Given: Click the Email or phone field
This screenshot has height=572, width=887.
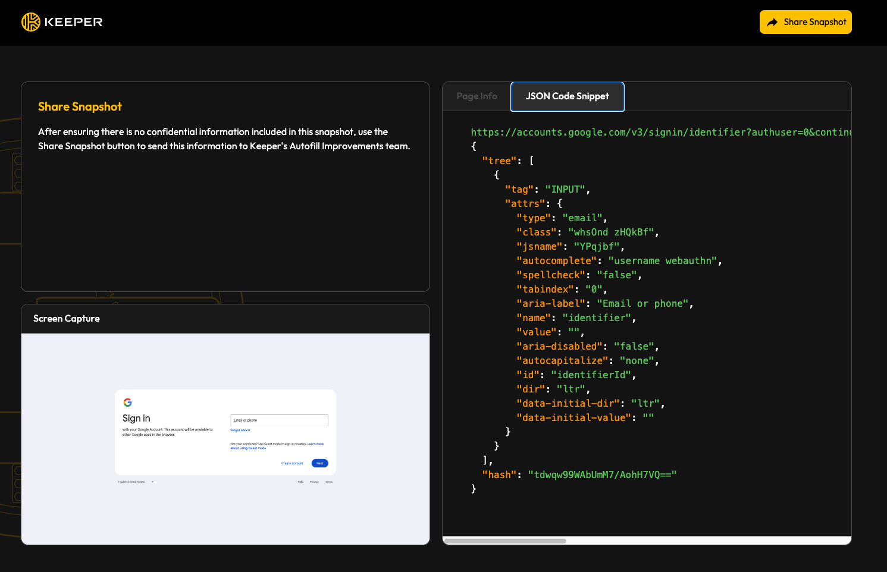Looking at the screenshot, I should tap(279, 420).
